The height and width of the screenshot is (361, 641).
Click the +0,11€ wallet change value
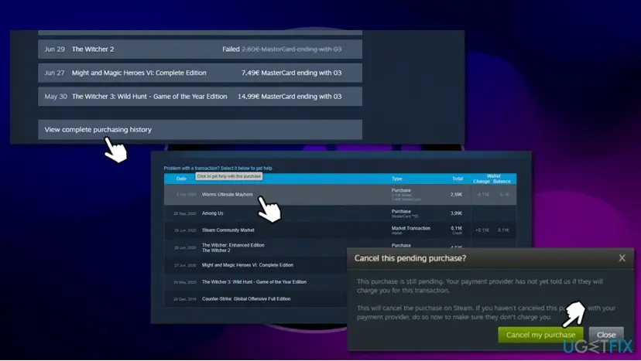482,230
